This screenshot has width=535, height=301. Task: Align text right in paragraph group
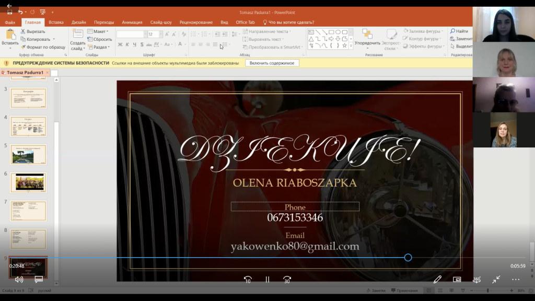tap(208, 44)
